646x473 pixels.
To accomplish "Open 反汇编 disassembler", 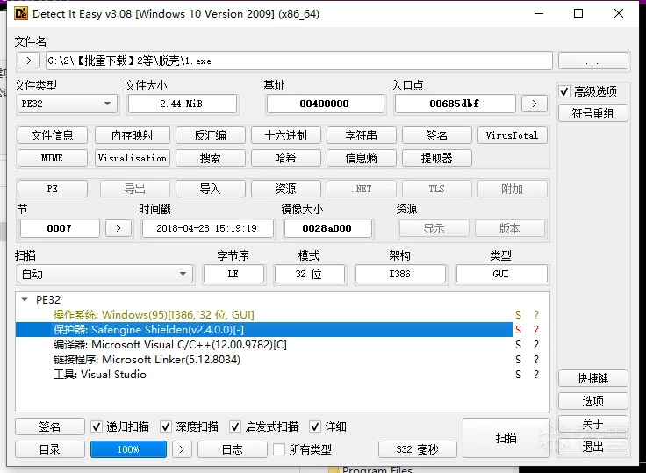I will click(x=210, y=135).
